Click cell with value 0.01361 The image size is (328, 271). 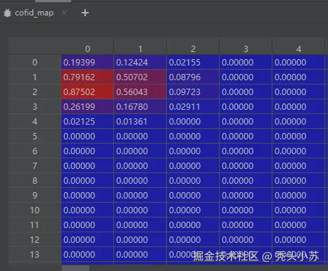coord(140,122)
